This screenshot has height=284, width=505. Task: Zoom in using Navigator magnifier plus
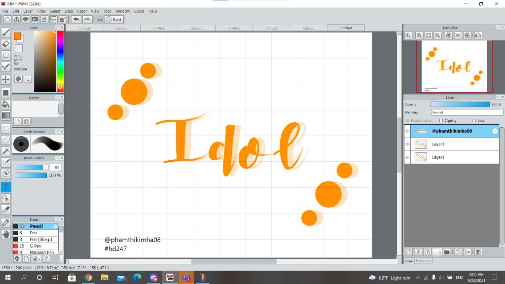point(419,35)
